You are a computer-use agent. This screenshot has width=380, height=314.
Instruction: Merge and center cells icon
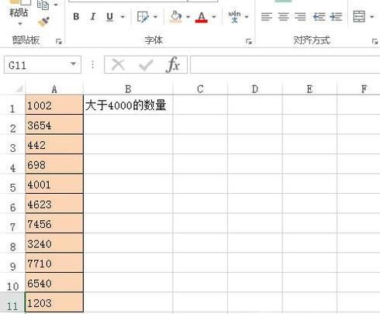point(359,16)
